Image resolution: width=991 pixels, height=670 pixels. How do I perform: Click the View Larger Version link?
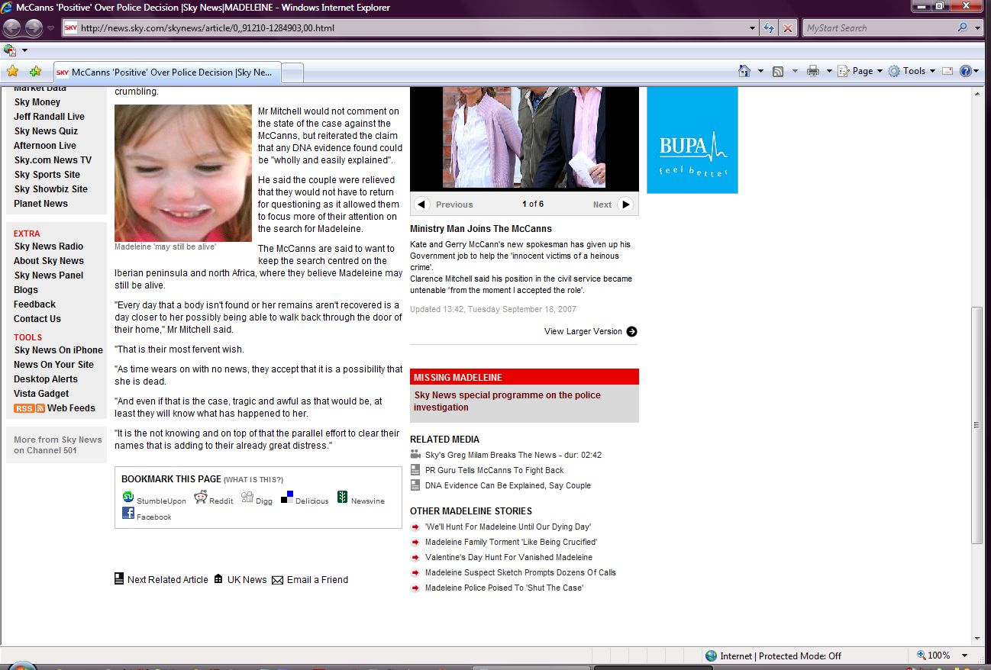(589, 331)
